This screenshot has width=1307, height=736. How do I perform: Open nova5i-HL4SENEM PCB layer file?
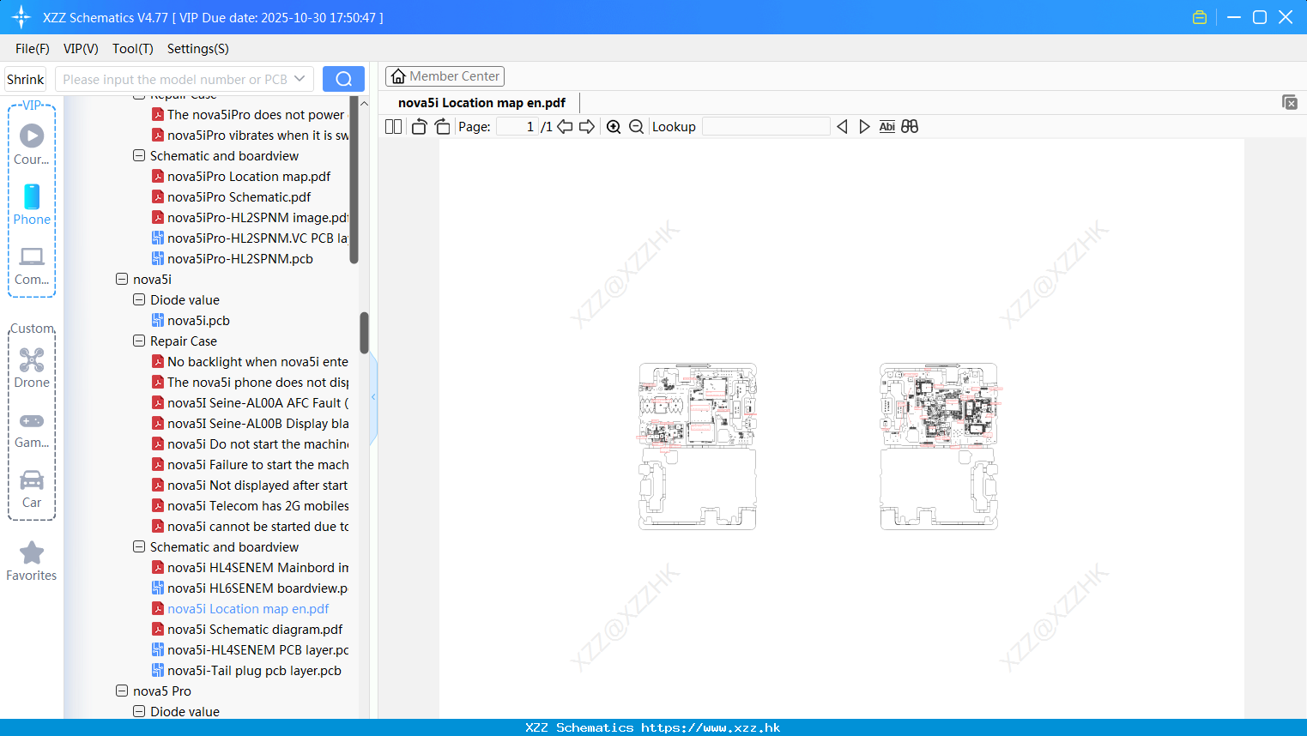click(x=250, y=650)
